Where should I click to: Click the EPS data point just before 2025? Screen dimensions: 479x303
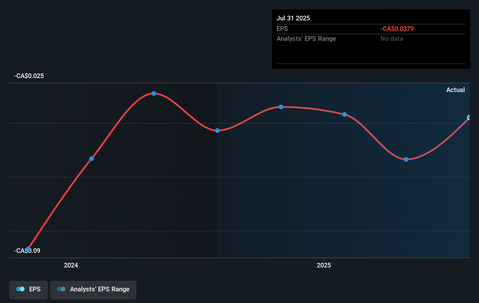pos(281,107)
